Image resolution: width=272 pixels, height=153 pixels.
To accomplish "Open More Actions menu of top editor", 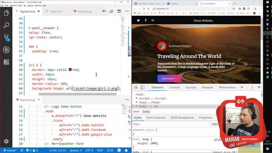I will pos(127,11).
